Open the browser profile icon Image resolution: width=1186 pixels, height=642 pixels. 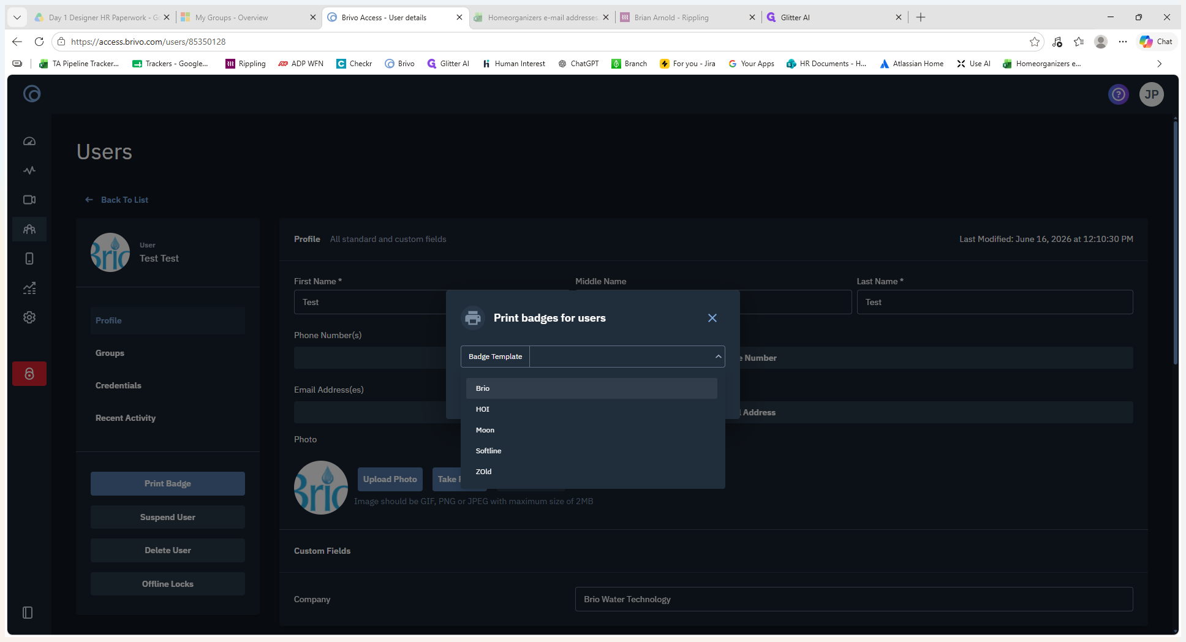(x=1101, y=42)
